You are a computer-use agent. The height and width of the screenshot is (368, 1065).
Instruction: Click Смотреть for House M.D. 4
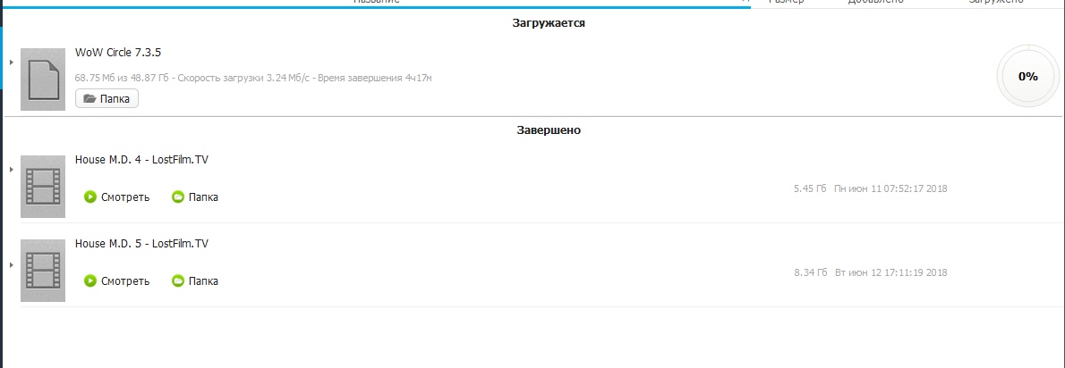click(117, 197)
